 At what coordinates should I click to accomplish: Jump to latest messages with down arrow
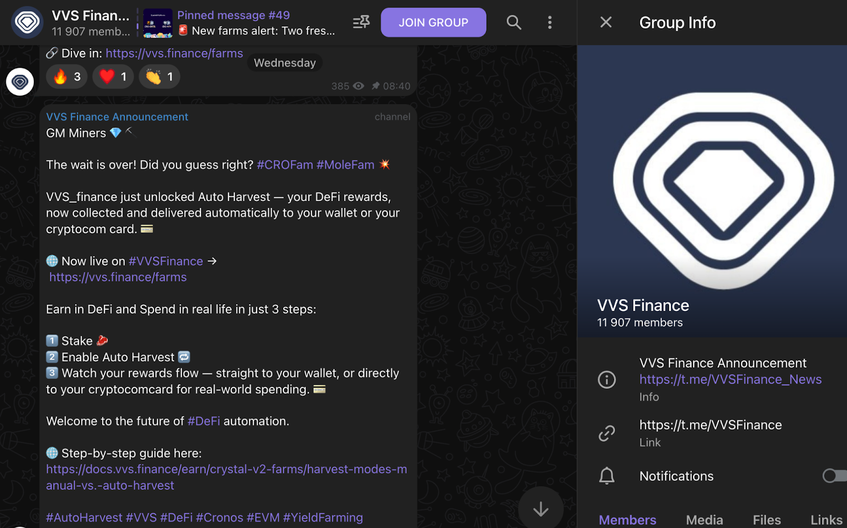[x=540, y=509]
